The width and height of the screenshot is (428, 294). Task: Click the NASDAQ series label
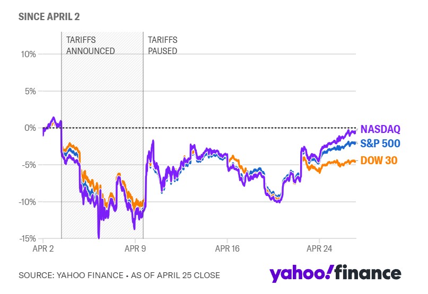pyautogui.click(x=380, y=129)
